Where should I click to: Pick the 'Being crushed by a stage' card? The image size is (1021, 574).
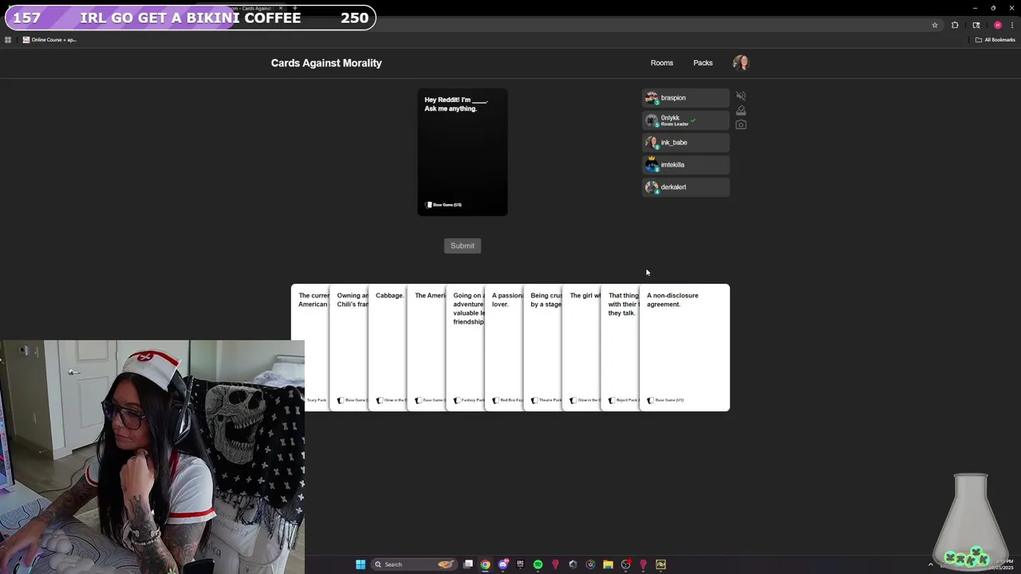(x=542, y=348)
